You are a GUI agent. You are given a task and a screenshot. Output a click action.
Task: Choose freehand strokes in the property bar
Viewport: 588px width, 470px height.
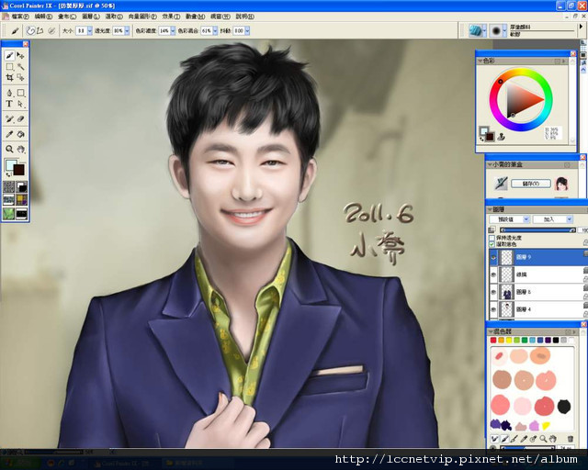tap(30, 30)
